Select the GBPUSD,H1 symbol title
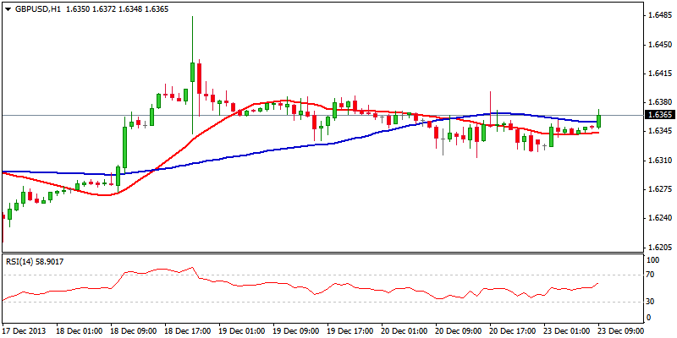The image size is (677, 338). click(x=37, y=8)
